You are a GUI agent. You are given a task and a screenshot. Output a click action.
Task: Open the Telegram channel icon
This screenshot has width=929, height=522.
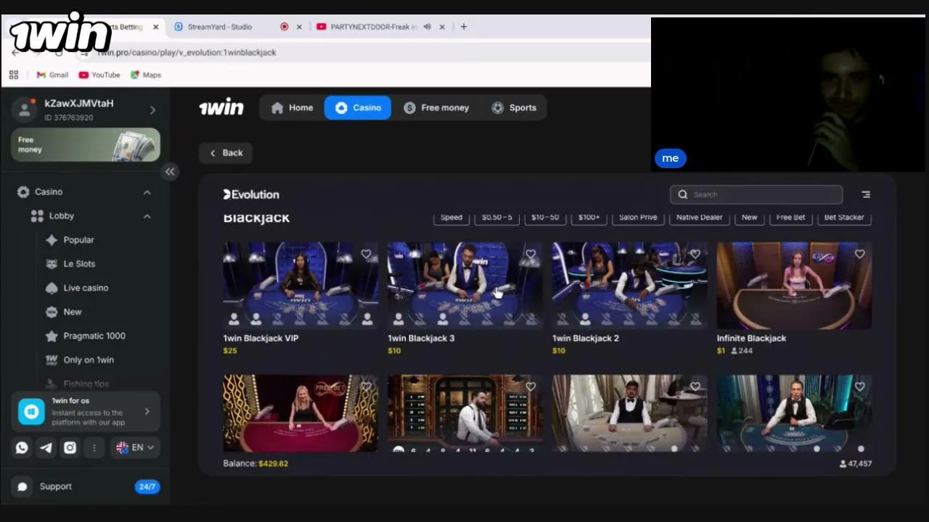coord(46,448)
